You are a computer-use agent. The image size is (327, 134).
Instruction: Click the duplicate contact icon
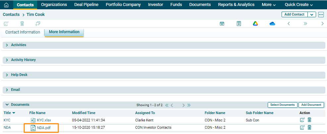(38, 24)
